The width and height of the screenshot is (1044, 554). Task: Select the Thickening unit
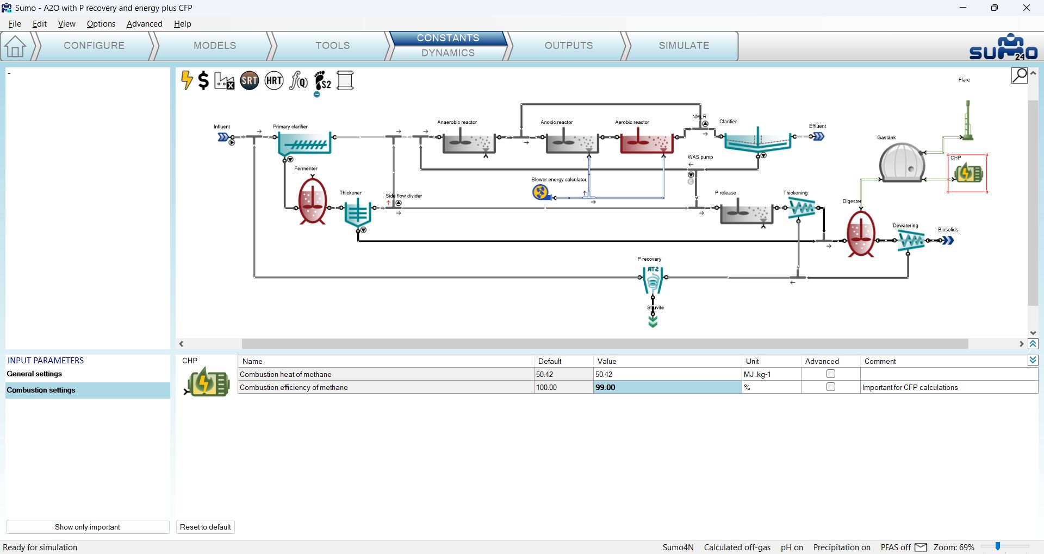click(802, 208)
